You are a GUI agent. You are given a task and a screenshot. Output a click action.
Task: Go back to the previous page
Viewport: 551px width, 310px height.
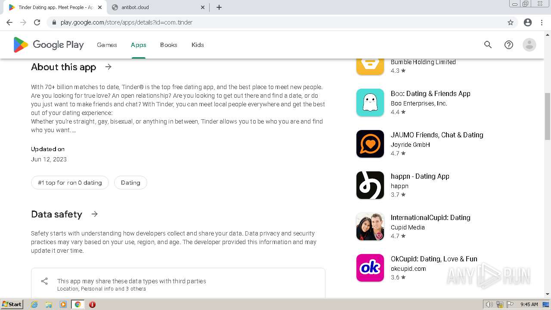pyautogui.click(x=9, y=22)
